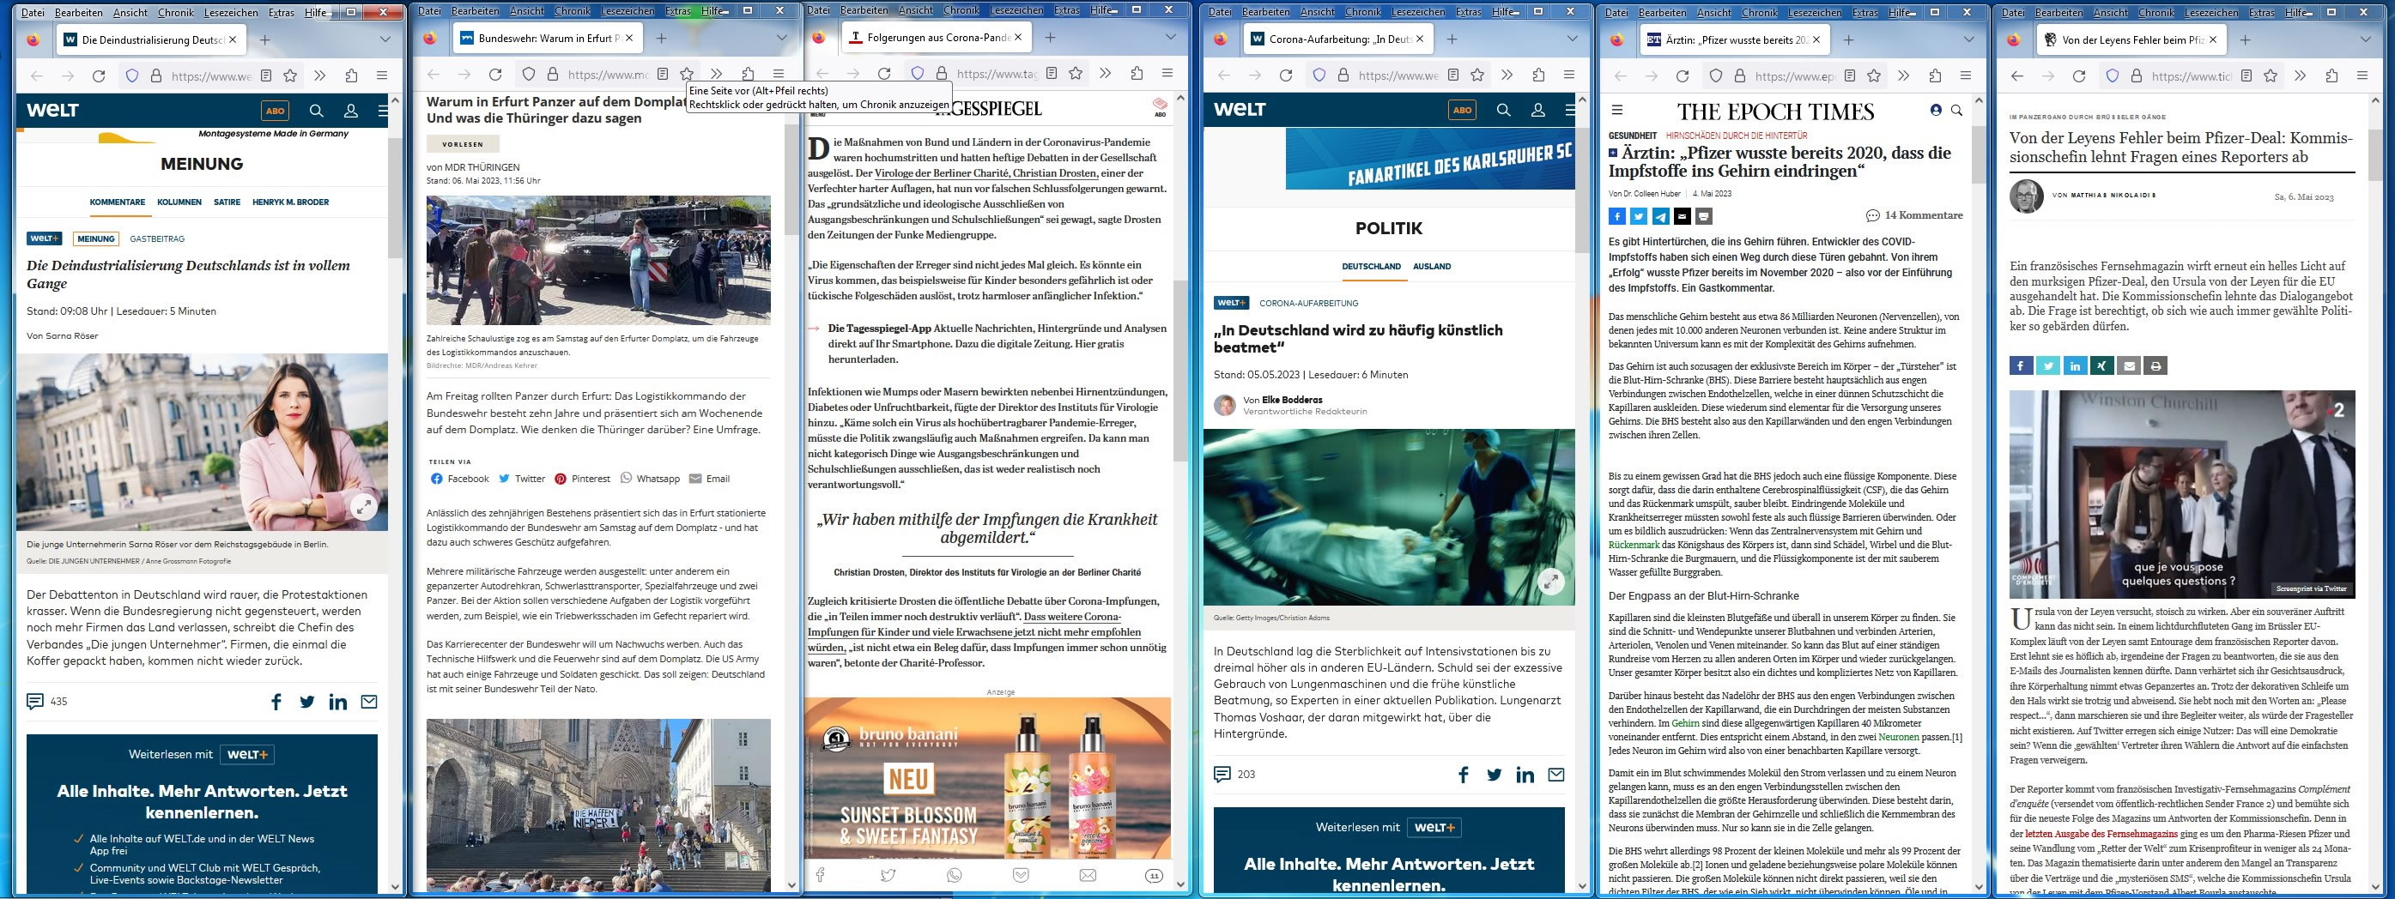
Task: Open Chronik menu in Deindustrialisierung WELT window
Action: [x=176, y=13]
